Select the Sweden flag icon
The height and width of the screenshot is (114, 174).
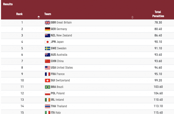tap(48, 48)
